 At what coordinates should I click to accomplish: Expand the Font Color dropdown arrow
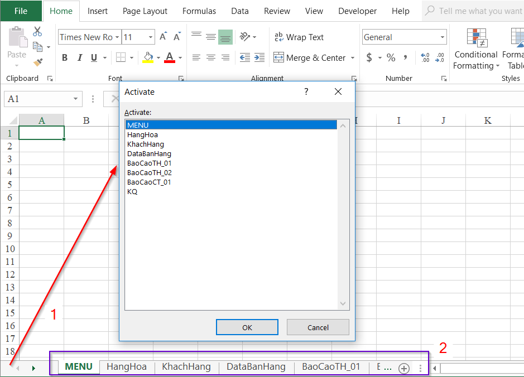[180, 58]
